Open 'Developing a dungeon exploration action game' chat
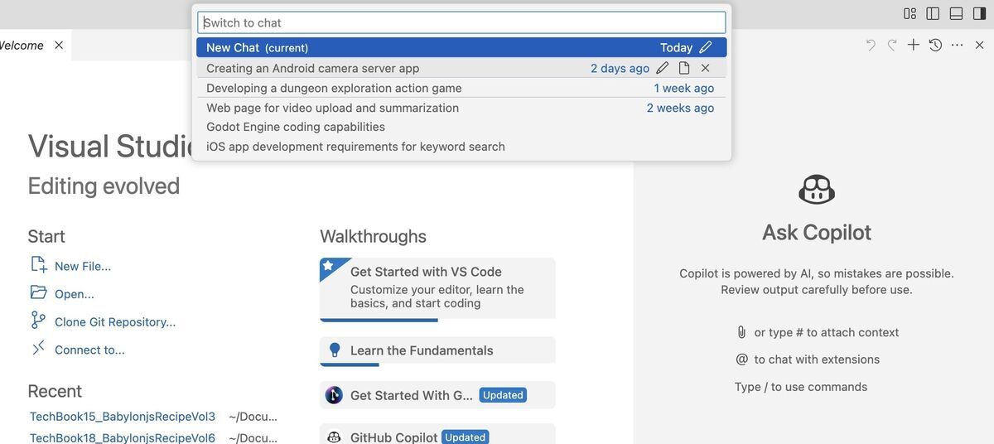 461,88
